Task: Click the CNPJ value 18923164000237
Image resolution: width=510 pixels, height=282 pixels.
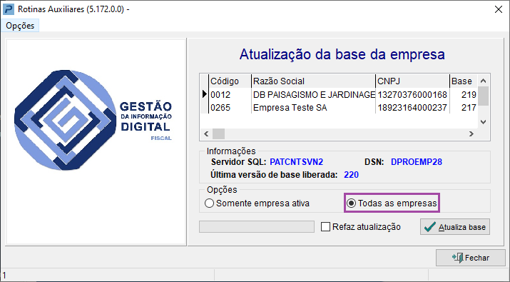Action: (413, 108)
